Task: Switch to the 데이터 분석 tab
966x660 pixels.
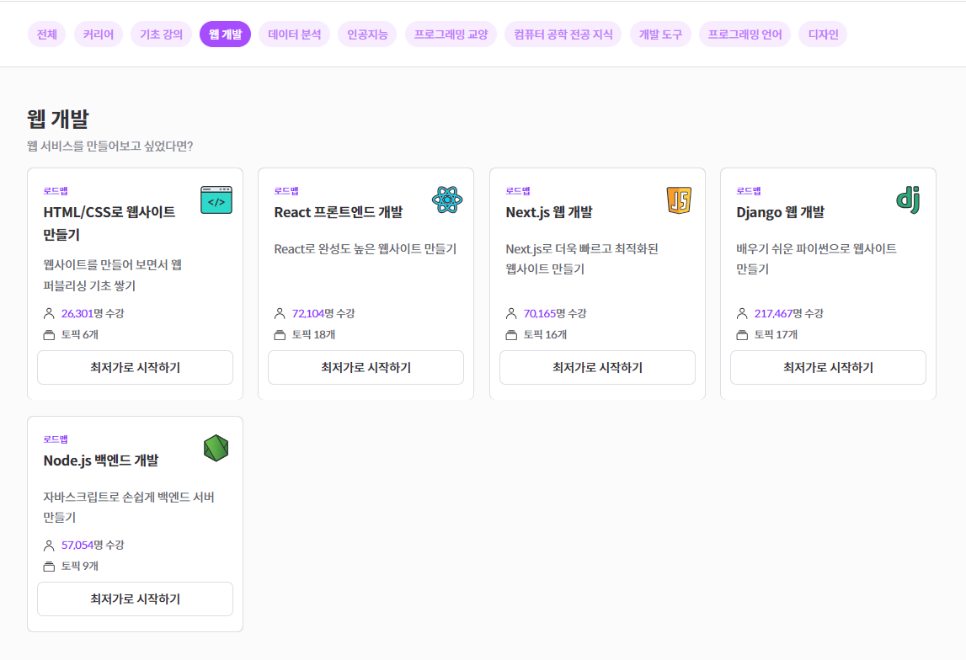Action: pos(295,35)
